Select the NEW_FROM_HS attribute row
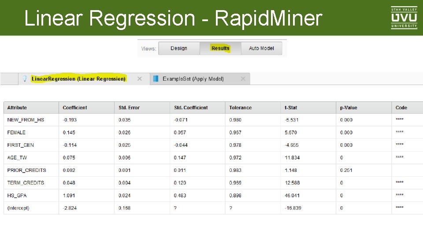 (x=213, y=120)
